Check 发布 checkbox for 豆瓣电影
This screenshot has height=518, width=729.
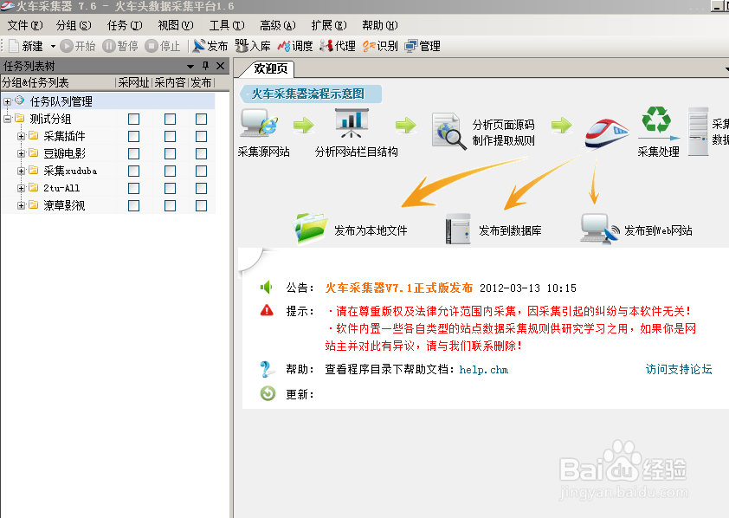pos(202,153)
